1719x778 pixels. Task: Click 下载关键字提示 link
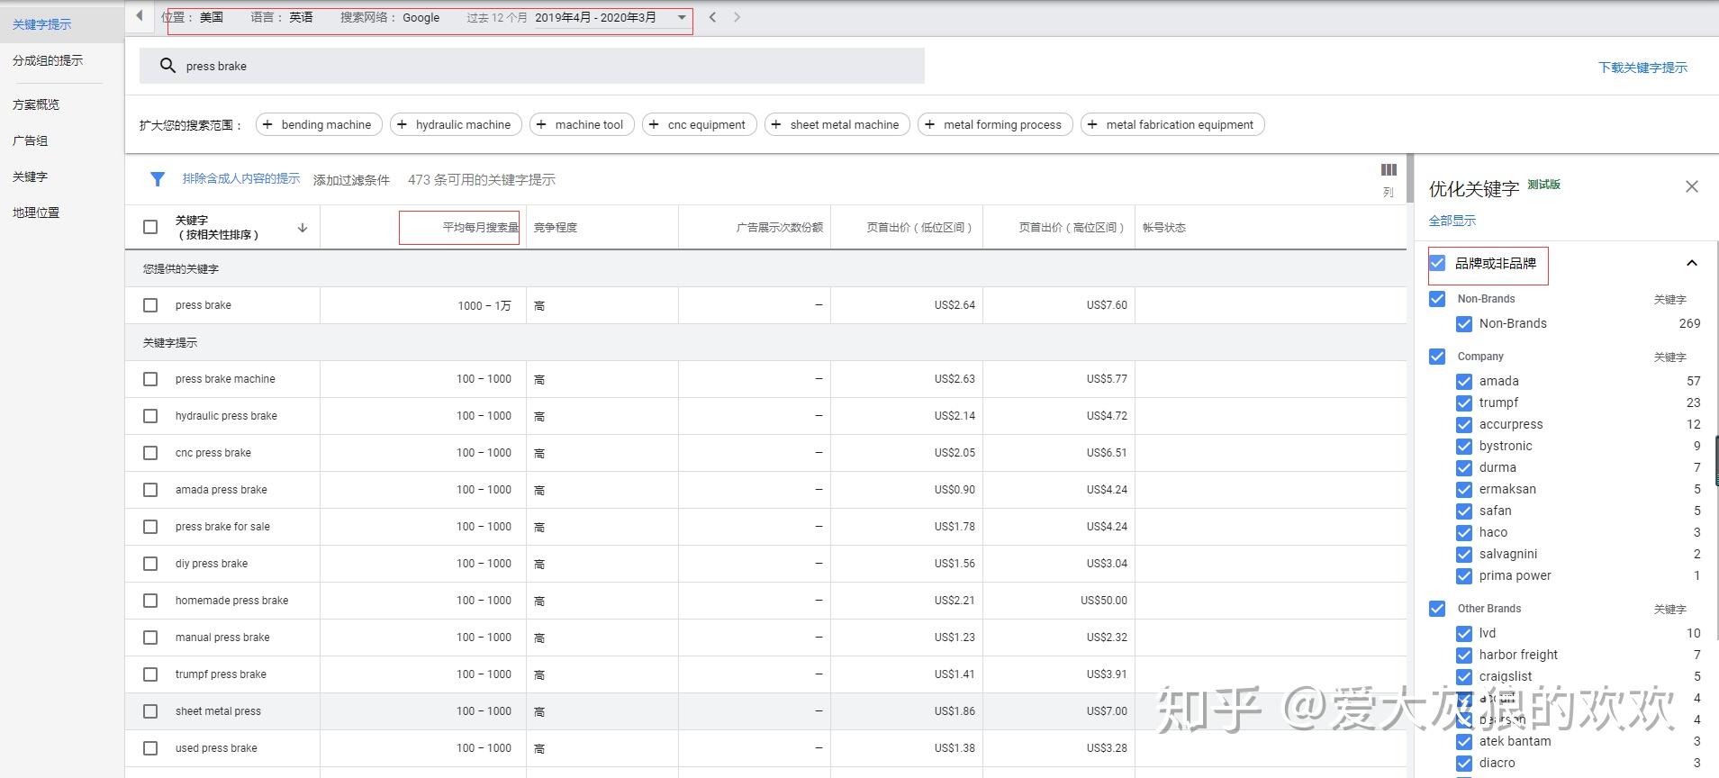point(1642,68)
